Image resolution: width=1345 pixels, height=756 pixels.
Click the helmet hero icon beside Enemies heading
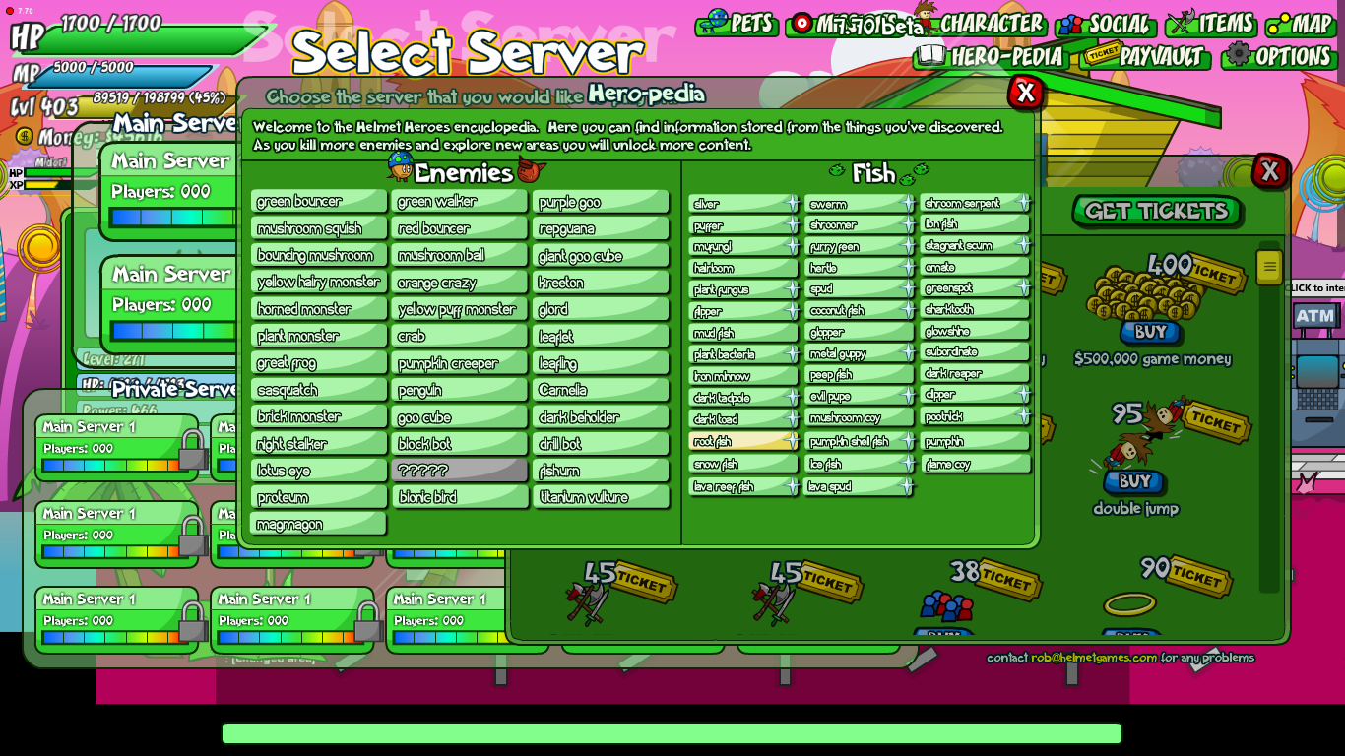point(400,166)
